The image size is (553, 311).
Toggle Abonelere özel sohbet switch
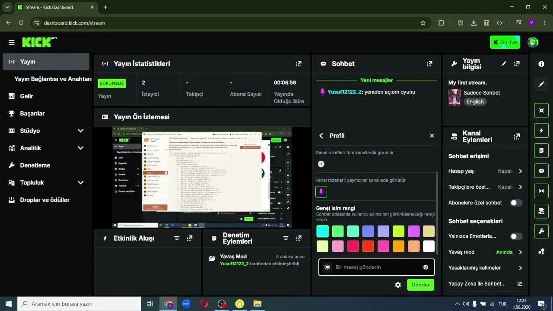pos(516,203)
